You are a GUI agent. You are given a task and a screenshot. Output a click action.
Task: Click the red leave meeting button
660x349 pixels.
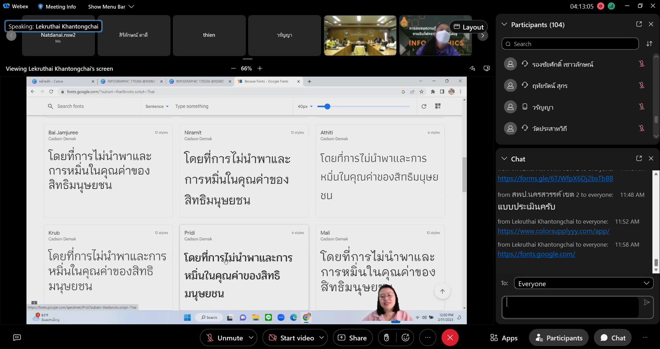[x=450, y=338]
